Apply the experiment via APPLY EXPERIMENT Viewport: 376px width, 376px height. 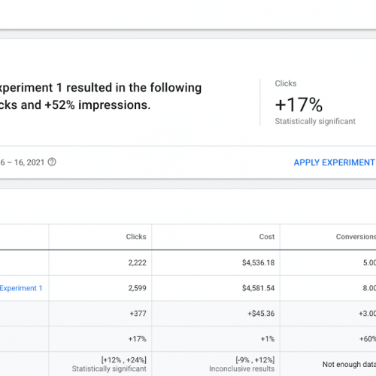[x=335, y=162]
